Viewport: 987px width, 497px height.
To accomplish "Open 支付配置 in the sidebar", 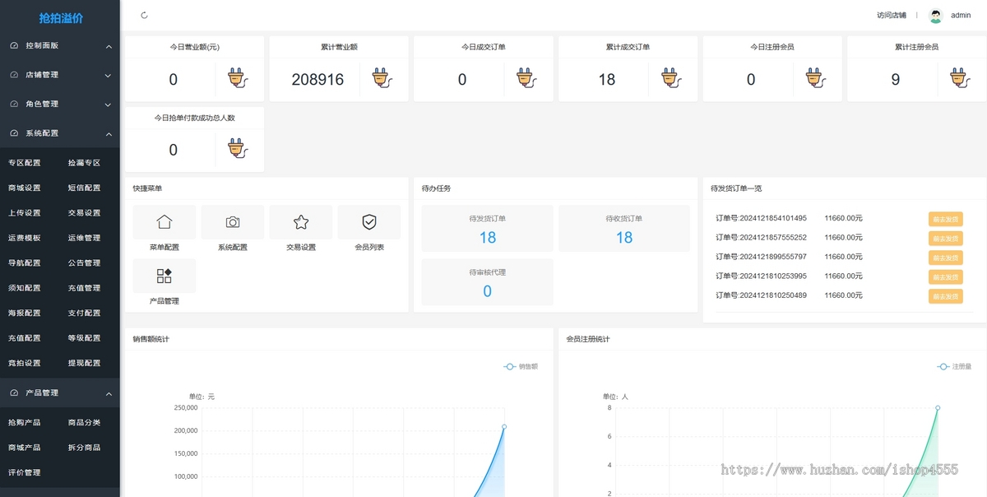I will pyautogui.click(x=84, y=313).
